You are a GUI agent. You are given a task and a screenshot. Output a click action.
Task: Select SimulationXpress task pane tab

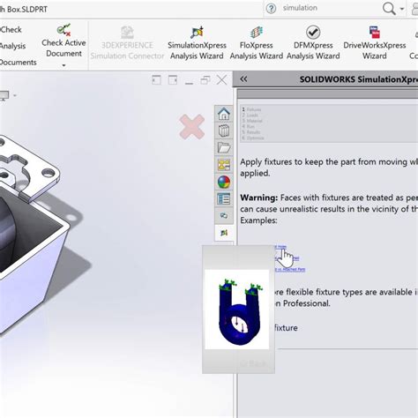(x=224, y=233)
